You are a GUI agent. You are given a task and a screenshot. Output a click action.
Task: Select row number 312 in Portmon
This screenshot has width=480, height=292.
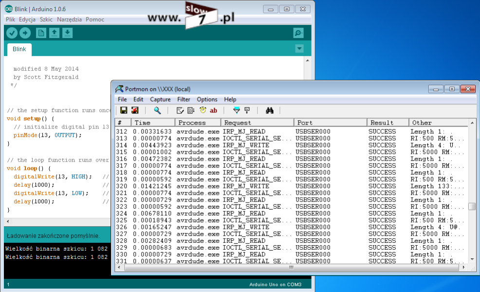click(x=122, y=131)
